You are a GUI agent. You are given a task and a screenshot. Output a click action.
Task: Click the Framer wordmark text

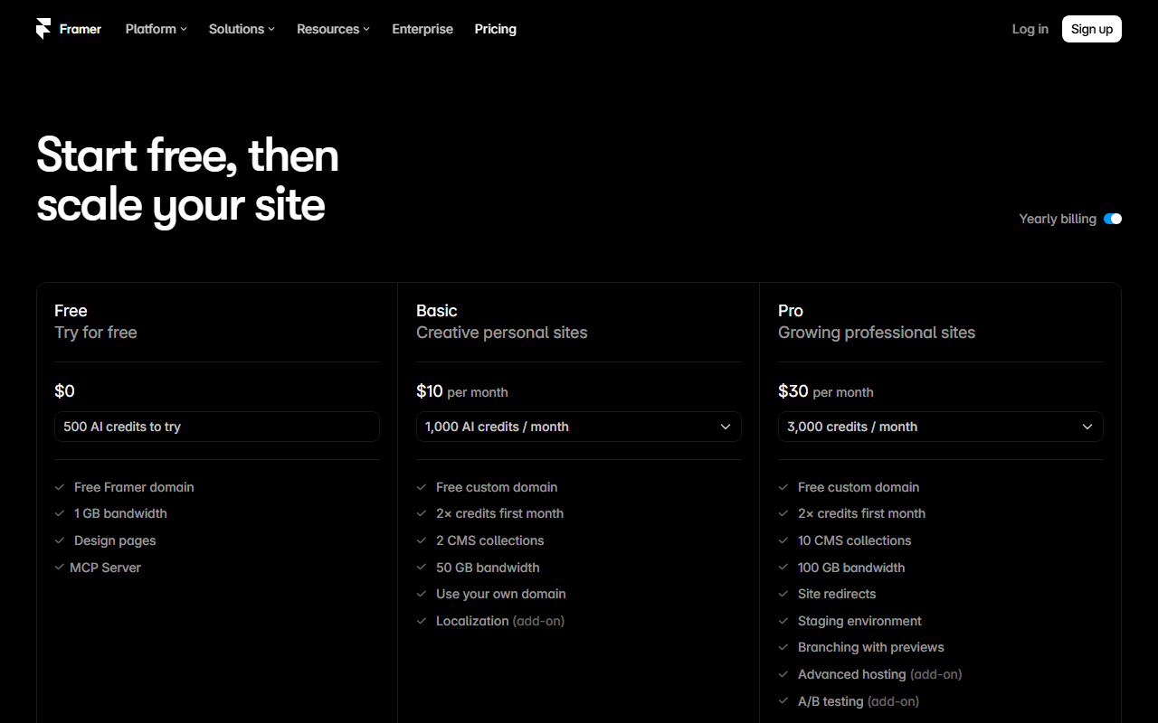(81, 29)
